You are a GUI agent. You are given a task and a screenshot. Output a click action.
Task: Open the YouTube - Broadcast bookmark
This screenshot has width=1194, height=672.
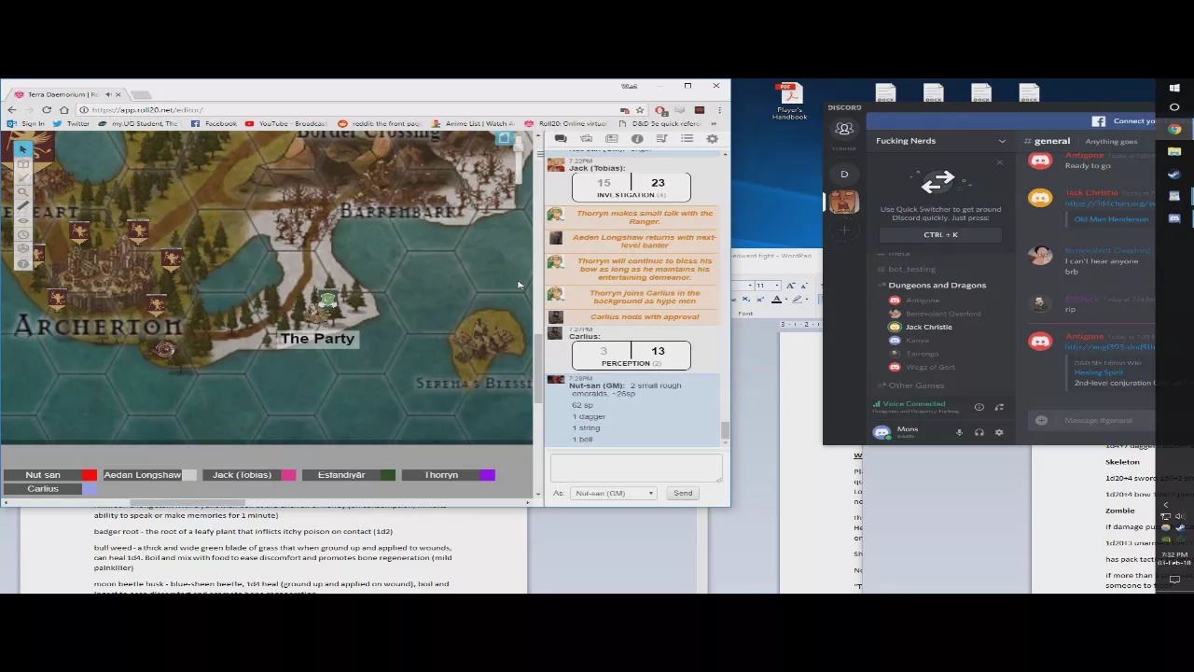[x=285, y=123]
